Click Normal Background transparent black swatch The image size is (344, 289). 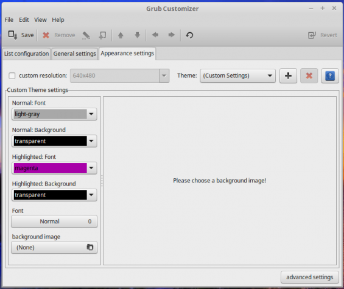coord(51,141)
